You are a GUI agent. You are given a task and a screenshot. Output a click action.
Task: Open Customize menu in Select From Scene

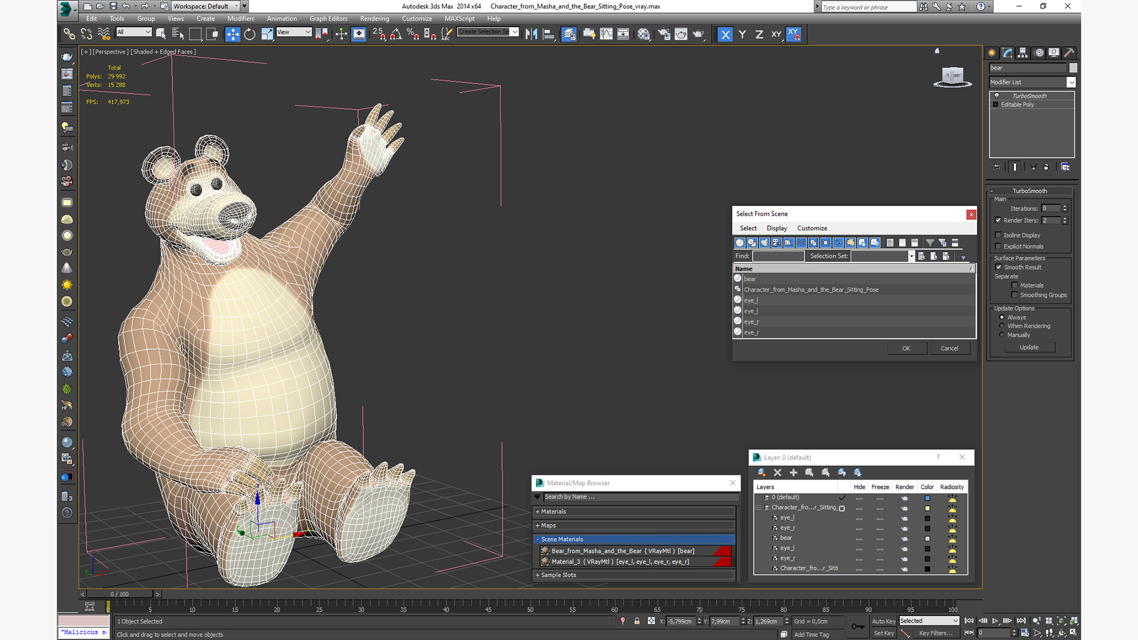[812, 228]
